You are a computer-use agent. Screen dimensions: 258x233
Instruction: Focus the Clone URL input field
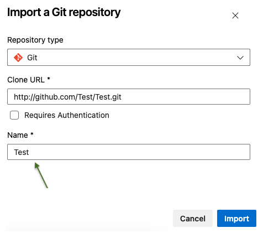[x=129, y=96]
